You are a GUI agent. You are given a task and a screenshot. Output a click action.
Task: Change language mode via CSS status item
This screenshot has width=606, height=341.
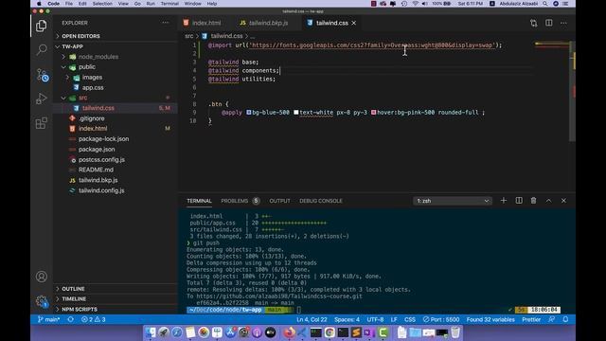tap(410, 319)
